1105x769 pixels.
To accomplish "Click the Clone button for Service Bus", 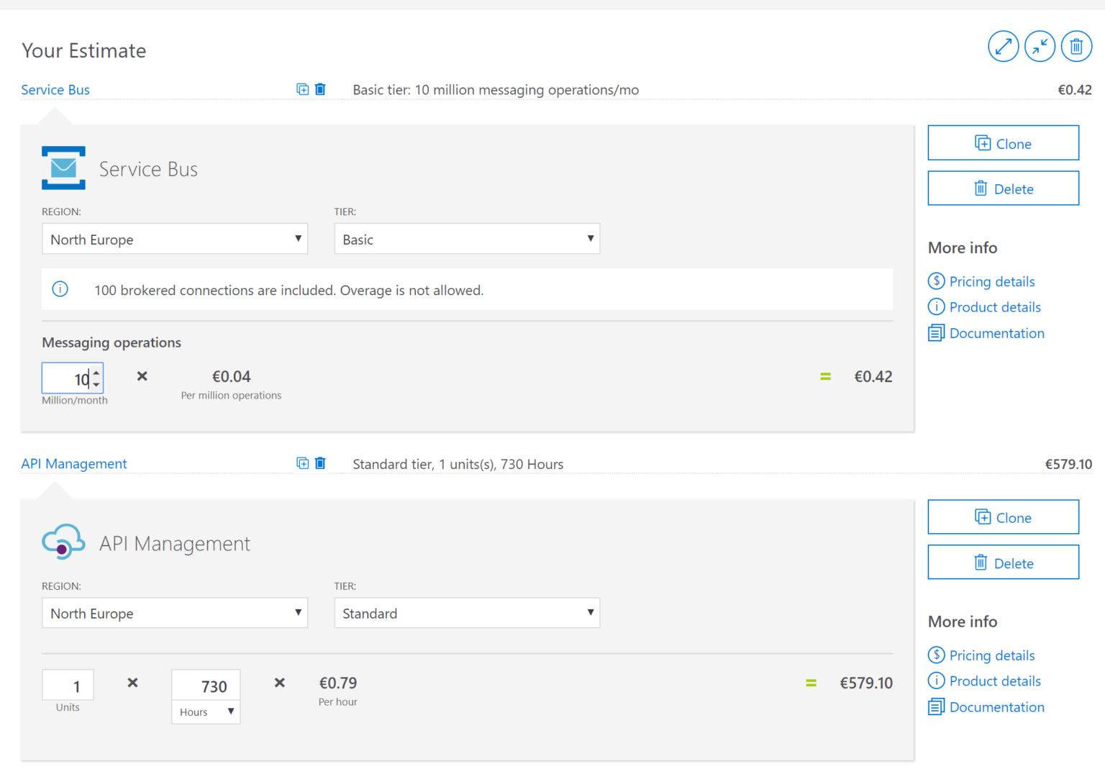I will point(1003,142).
